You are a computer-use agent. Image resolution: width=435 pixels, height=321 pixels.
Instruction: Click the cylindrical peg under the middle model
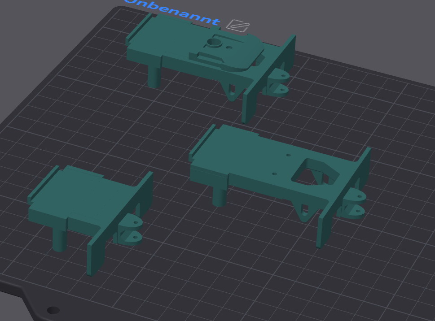click(x=219, y=196)
